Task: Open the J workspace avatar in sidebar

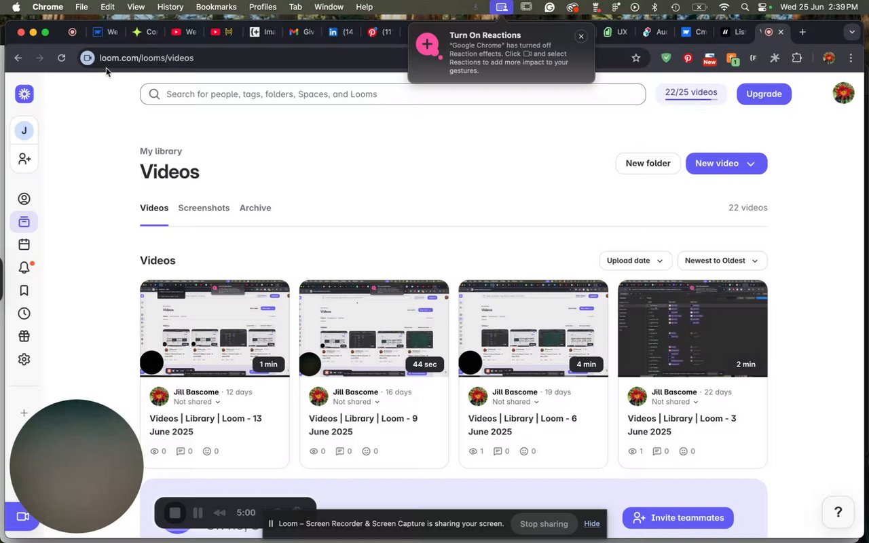Action: (24, 130)
